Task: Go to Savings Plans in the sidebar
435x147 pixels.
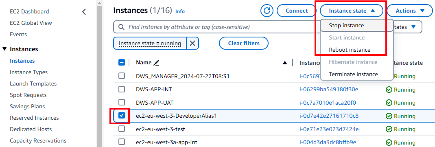Action: 27,107
